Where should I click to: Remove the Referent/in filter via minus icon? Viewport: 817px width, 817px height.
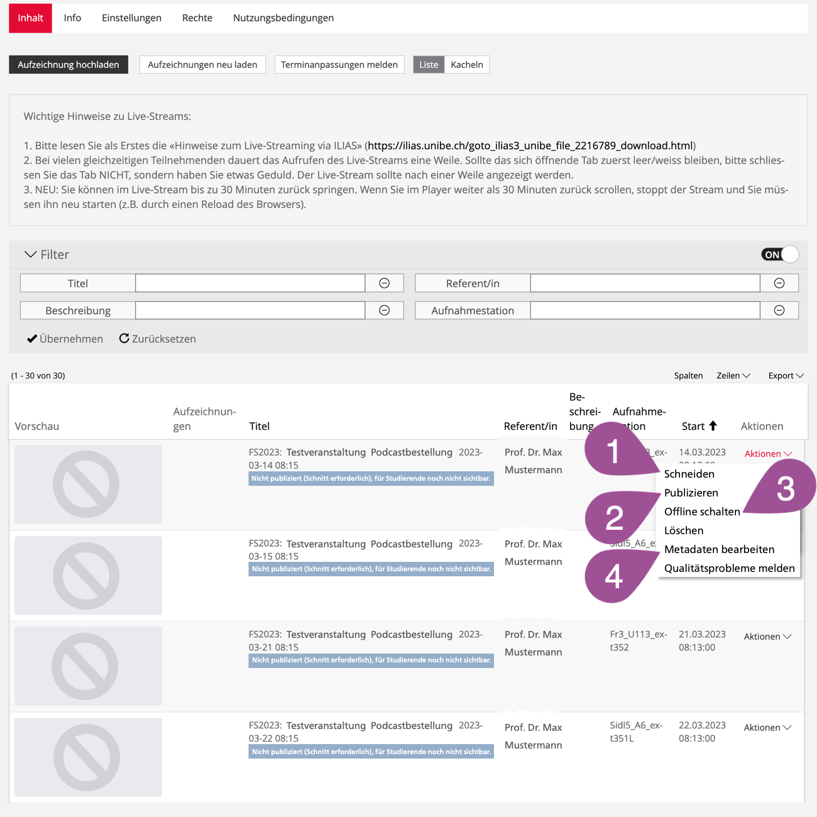click(779, 283)
